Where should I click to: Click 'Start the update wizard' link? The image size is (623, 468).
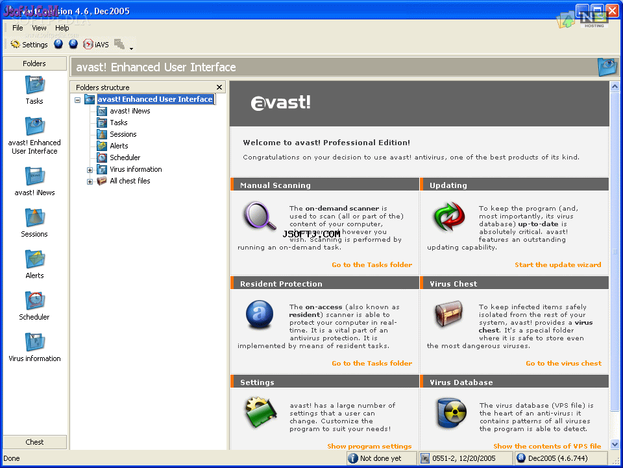[558, 264]
